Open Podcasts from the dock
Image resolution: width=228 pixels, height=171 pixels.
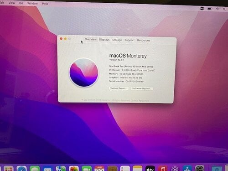click(x=175, y=169)
